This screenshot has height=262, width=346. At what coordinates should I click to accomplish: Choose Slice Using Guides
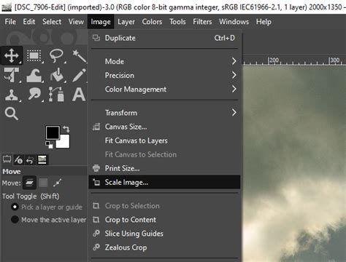[164, 234]
